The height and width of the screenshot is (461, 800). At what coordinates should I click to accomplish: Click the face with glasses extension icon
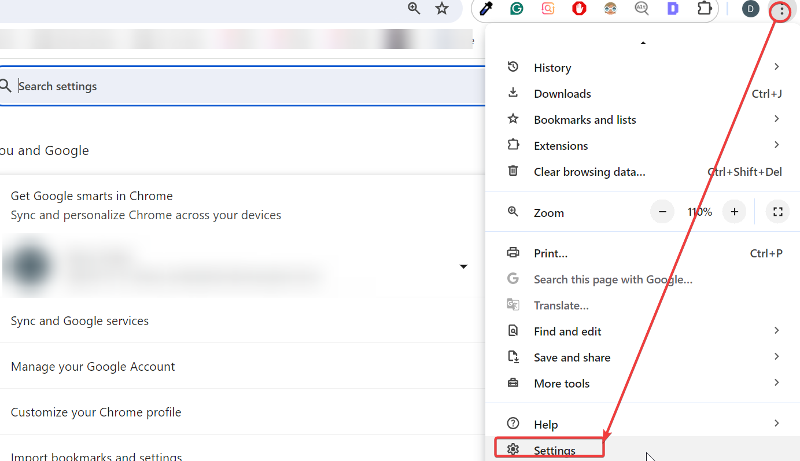click(x=610, y=9)
